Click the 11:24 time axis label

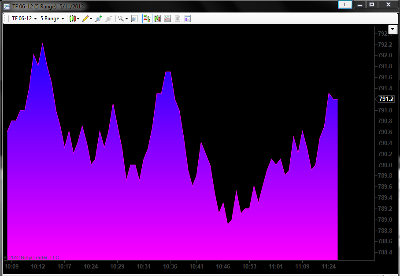pyautogui.click(x=329, y=267)
